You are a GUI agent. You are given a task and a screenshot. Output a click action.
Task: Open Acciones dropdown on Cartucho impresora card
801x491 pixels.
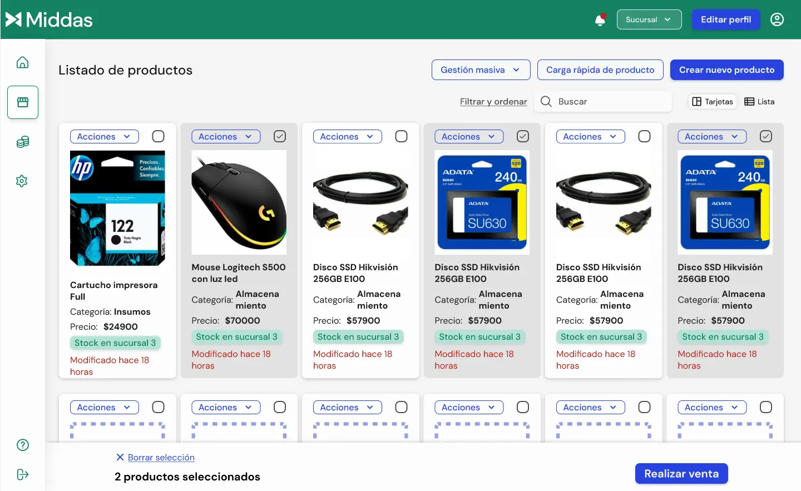tap(104, 137)
